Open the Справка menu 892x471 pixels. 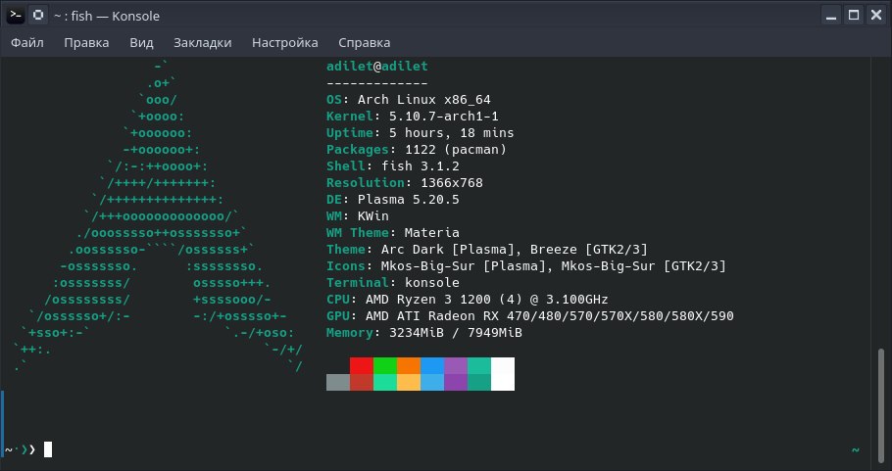click(x=364, y=43)
